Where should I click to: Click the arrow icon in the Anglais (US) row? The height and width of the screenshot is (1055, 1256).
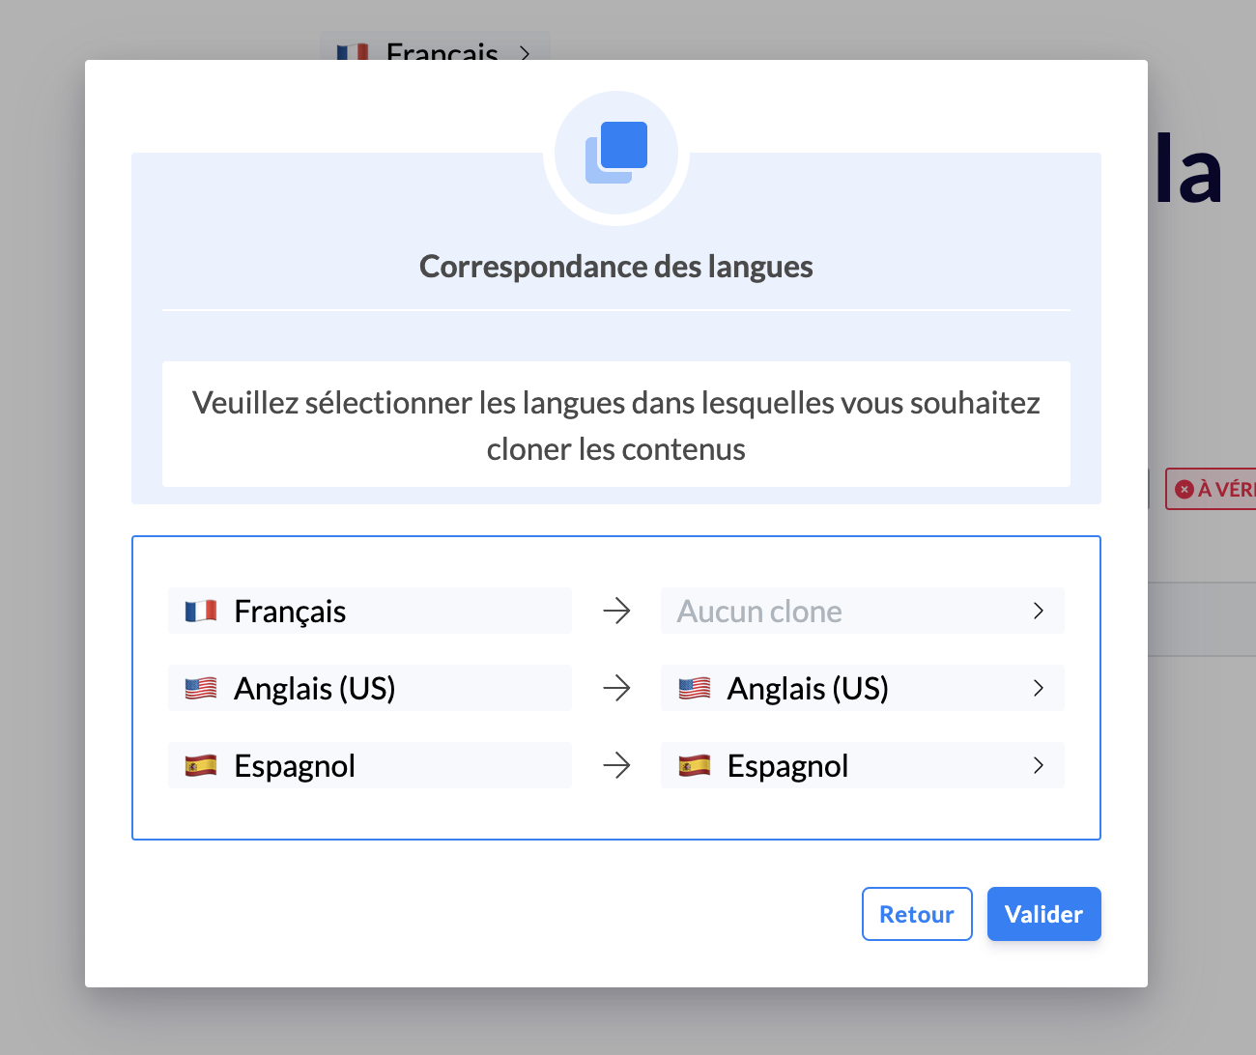pos(616,688)
